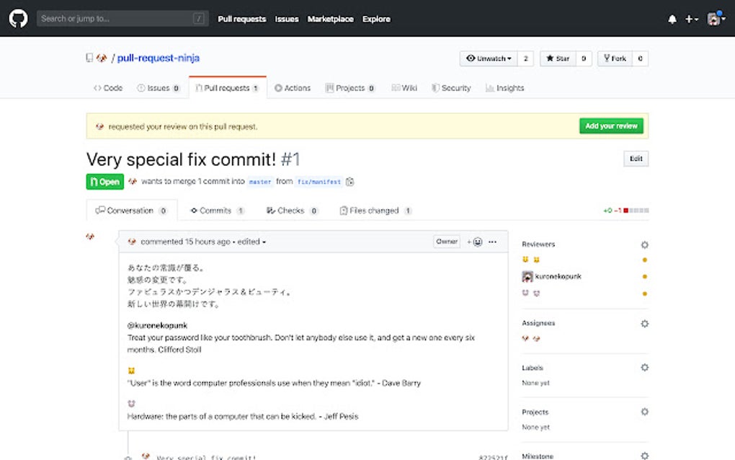Open the notification bell icon
The image size is (735, 460).
pos(671,19)
